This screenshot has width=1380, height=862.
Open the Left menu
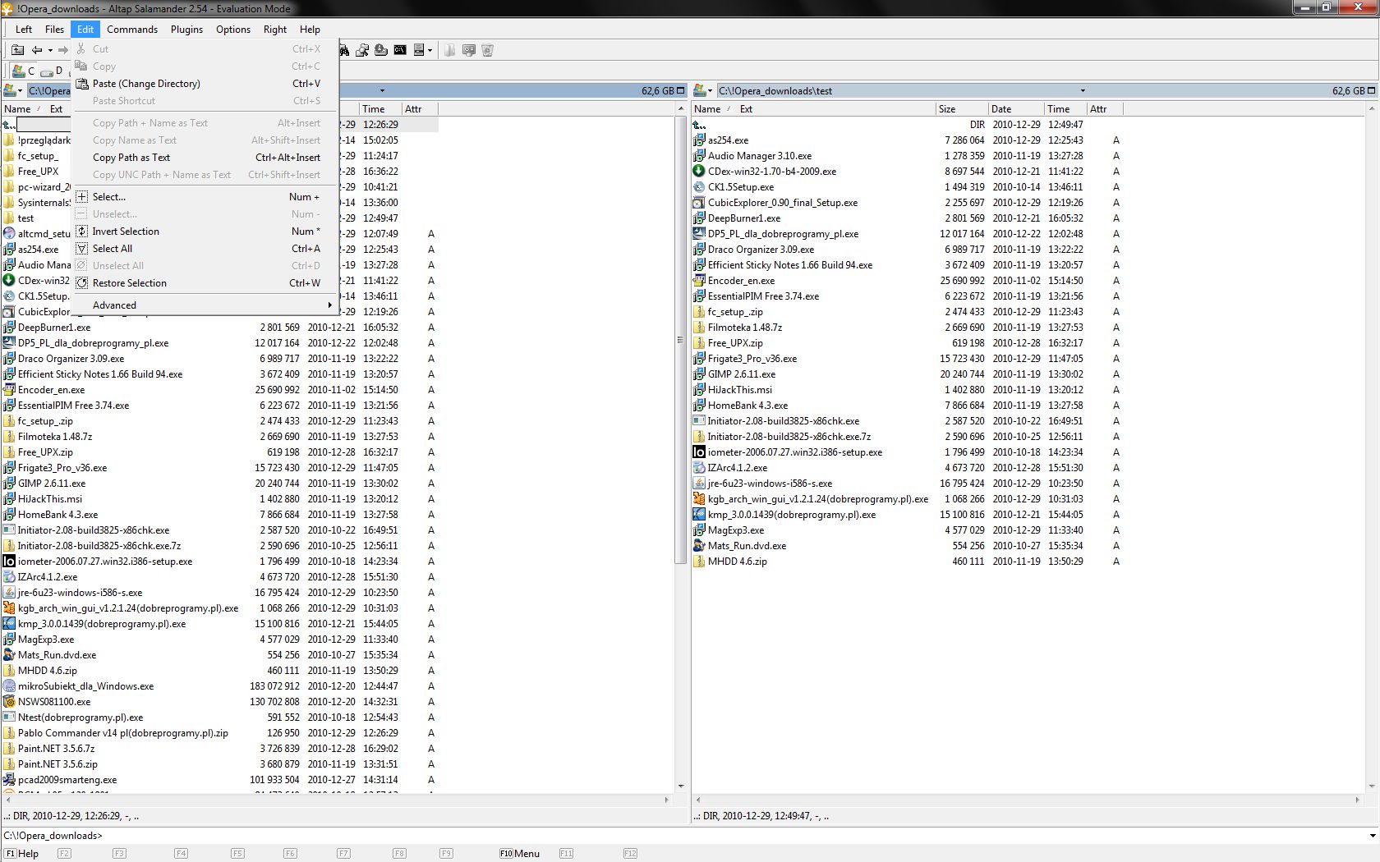24,30
